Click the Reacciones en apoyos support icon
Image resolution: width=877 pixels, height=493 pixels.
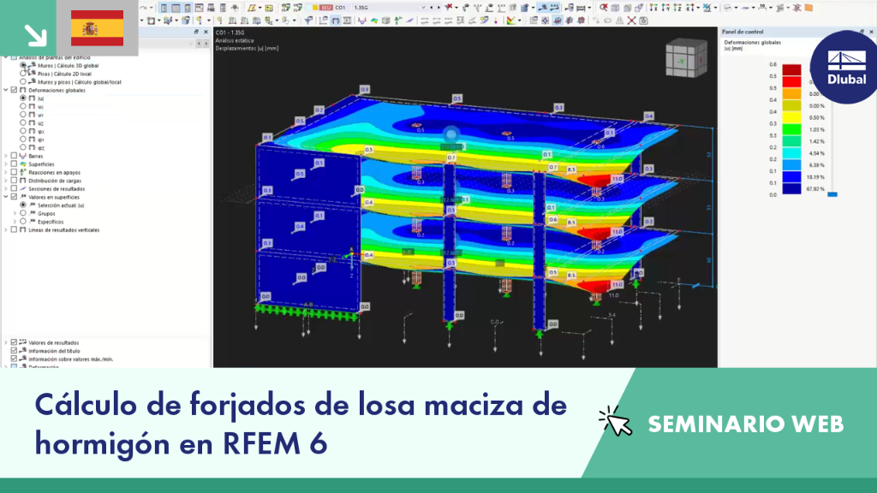point(23,172)
